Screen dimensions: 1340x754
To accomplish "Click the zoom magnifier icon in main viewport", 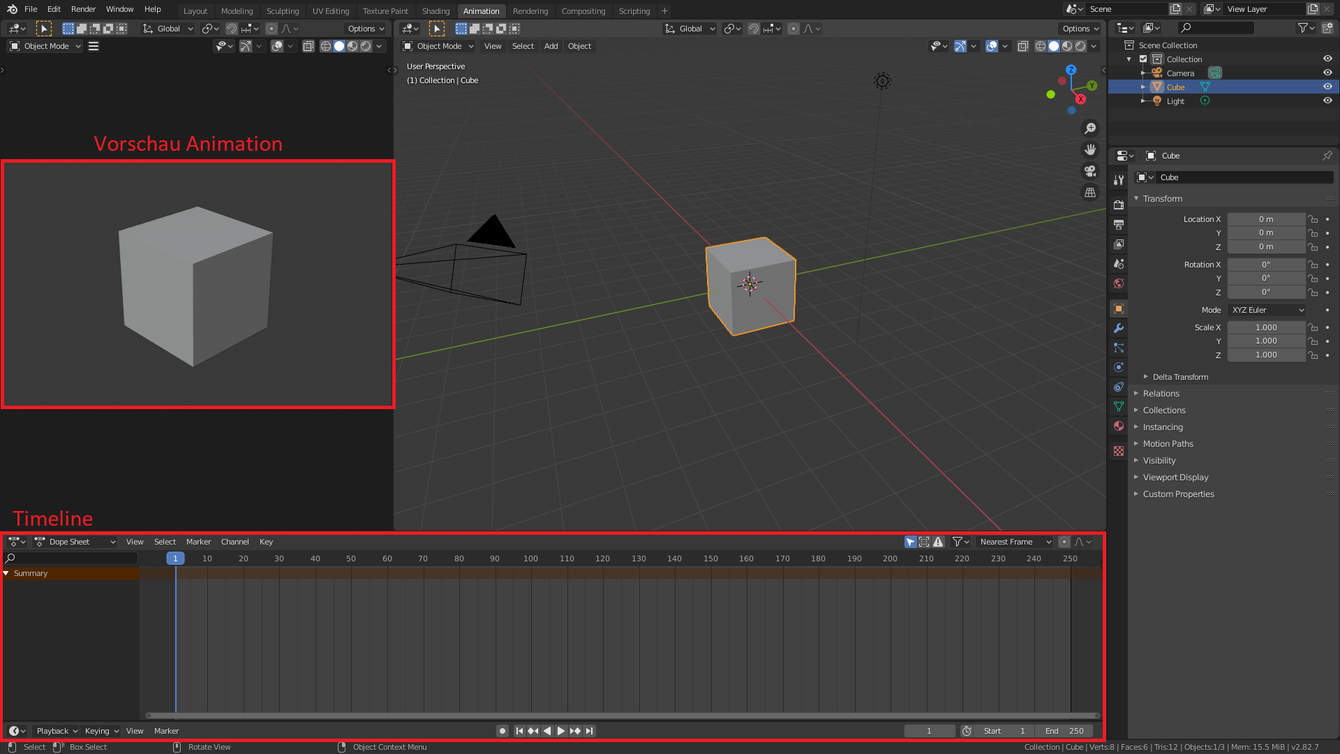I will (1090, 128).
